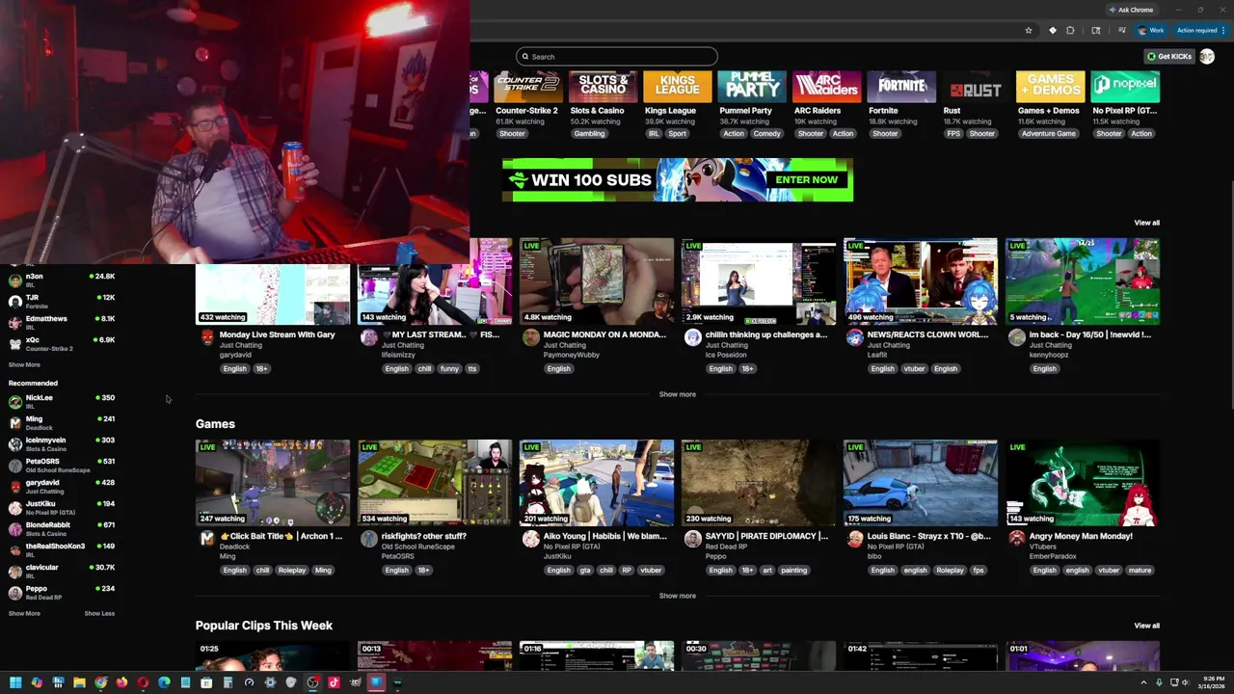Click Show more under the Just Chatting row
Viewport: 1234px width, 694px height.
(677, 394)
